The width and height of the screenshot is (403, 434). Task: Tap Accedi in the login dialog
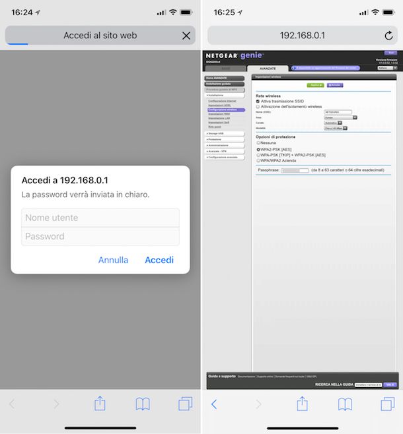coord(159,260)
